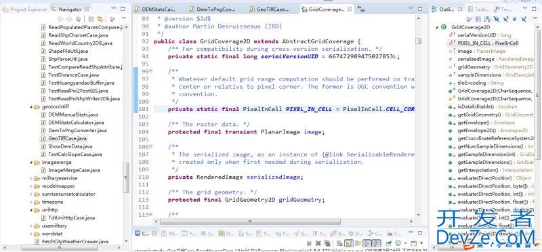Toggle Hide Local Types in Outline
Viewport: 542px width, 252px height.
[x=524, y=19]
